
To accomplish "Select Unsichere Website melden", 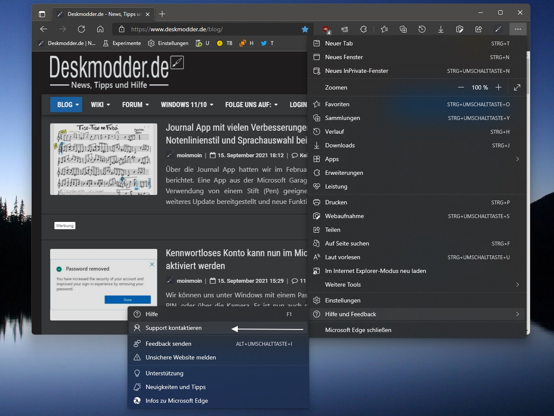I will click(x=218, y=357).
